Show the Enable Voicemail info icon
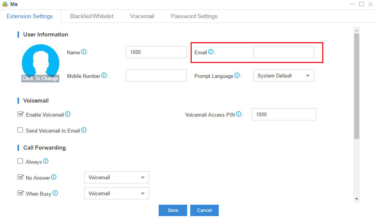Screen dimensions: 377x218 68,114
